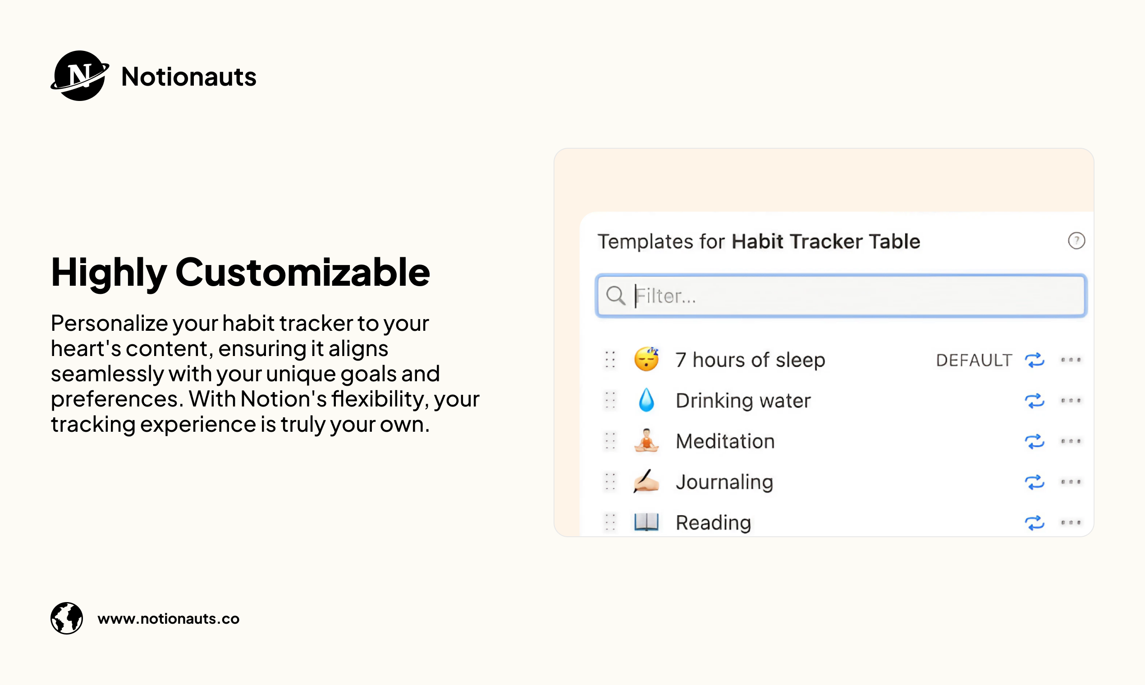Open the help question mark icon
Image resolution: width=1145 pixels, height=685 pixels.
tap(1076, 241)
